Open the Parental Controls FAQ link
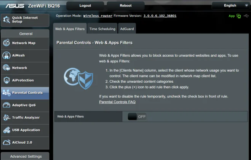Screen dimensions: 251x160 coord(117,102)
